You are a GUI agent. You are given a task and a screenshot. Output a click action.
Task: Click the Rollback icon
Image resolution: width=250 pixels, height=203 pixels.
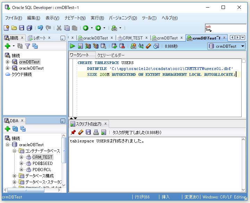122,46
